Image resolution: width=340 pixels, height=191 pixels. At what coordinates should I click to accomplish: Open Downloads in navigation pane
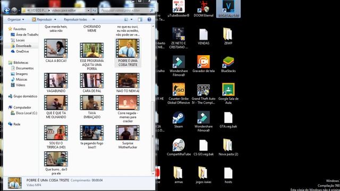tap(21, 46)
